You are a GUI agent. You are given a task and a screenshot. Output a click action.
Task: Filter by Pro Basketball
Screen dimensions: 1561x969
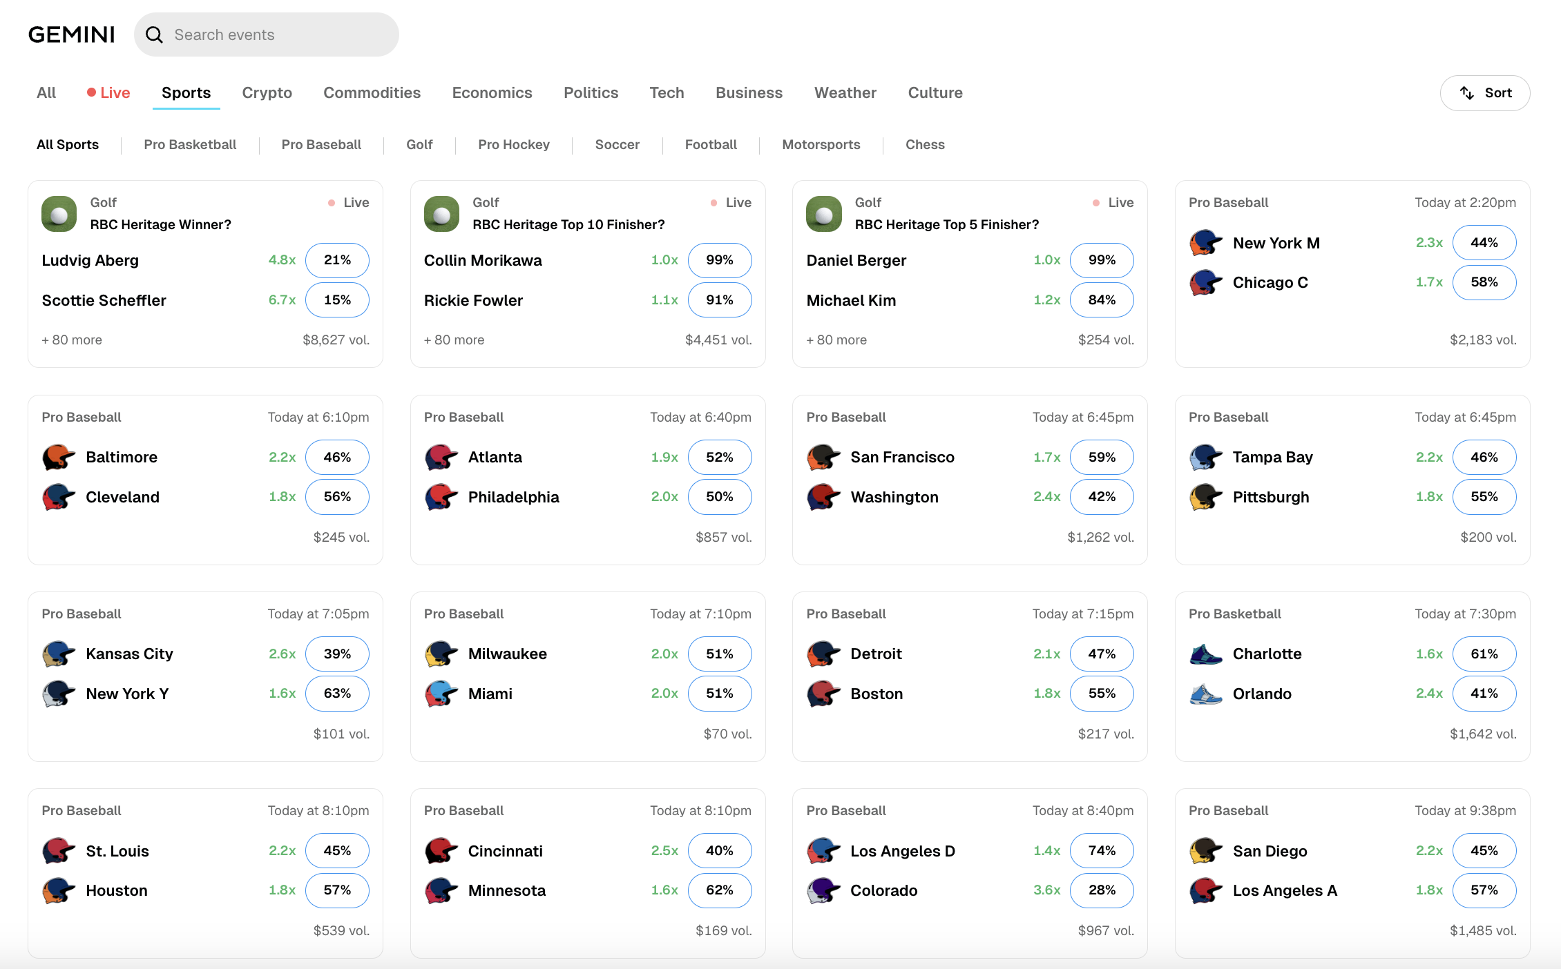[x=190, y=144]
